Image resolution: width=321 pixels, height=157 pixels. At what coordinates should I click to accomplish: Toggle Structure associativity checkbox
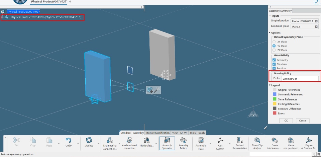click(274, 64)
